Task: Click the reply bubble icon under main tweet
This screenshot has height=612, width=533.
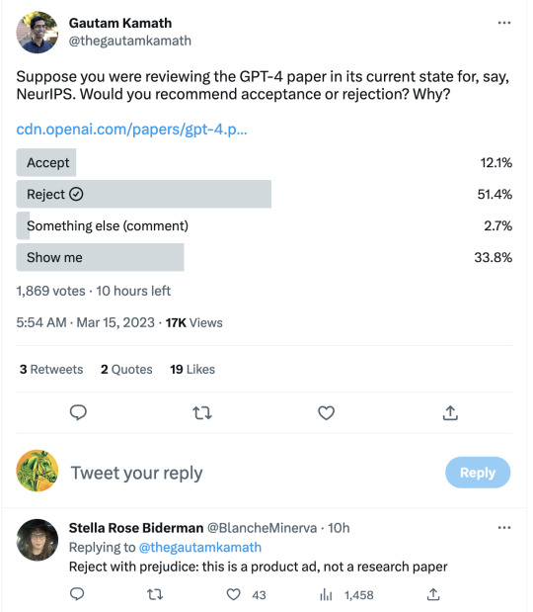Action: coord(78,412)
